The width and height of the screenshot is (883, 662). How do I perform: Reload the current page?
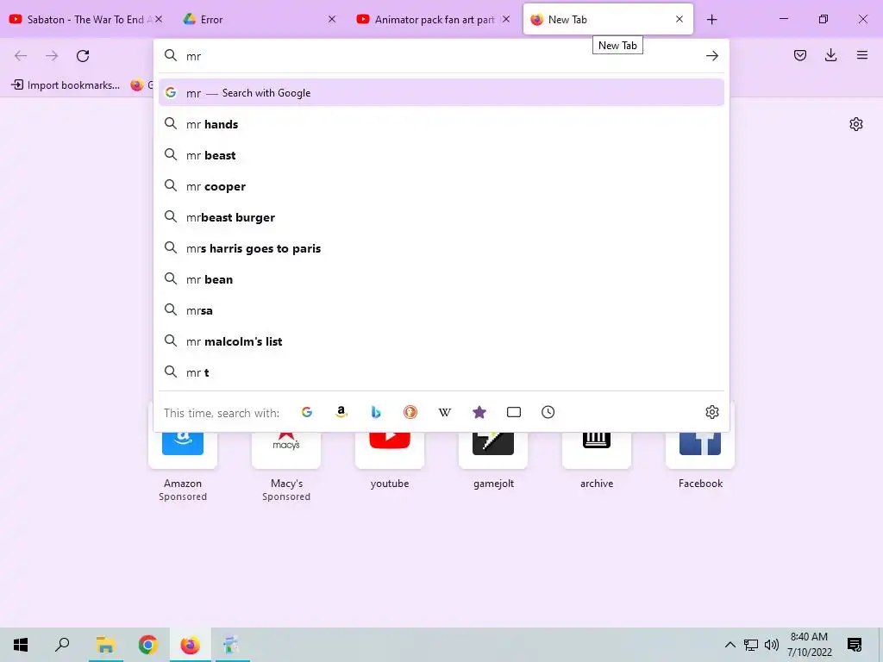coord(83,56)
